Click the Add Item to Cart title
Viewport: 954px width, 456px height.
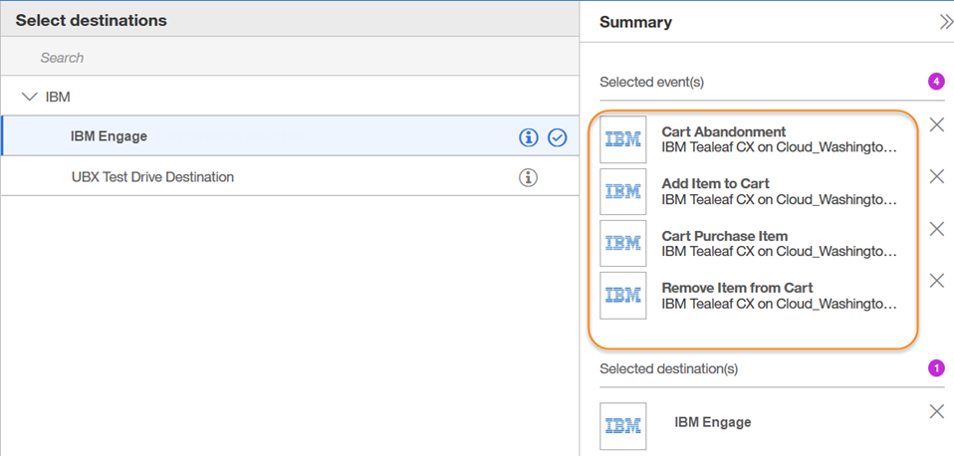715,183
